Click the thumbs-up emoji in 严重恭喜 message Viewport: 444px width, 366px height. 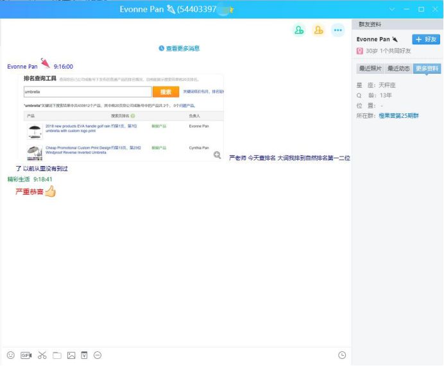(x=51, y=191)
